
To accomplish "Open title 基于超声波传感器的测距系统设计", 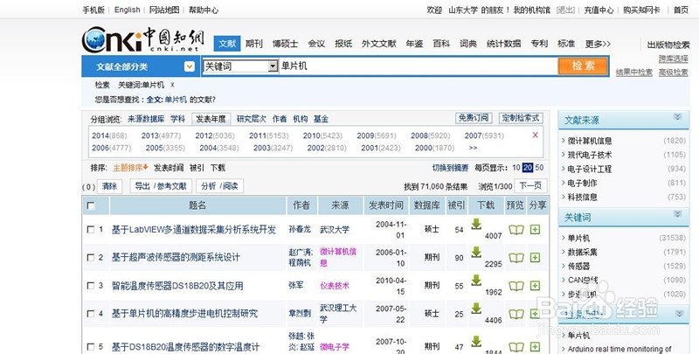I will 176,257.
